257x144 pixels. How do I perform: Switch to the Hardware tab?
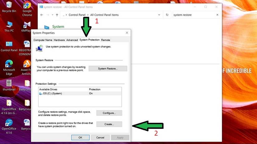(59, 40)
